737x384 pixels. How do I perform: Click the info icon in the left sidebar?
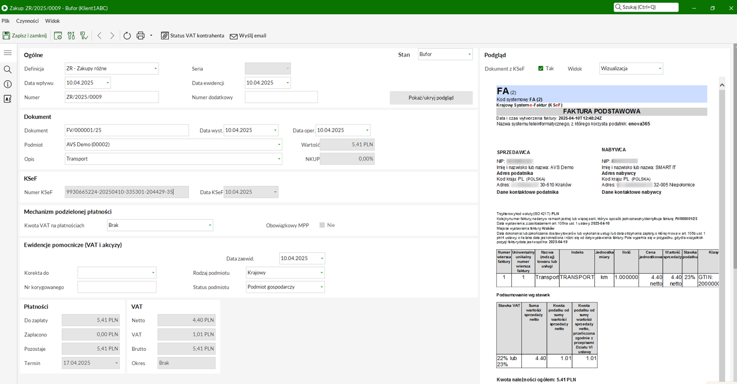click(x=8, y=84)
